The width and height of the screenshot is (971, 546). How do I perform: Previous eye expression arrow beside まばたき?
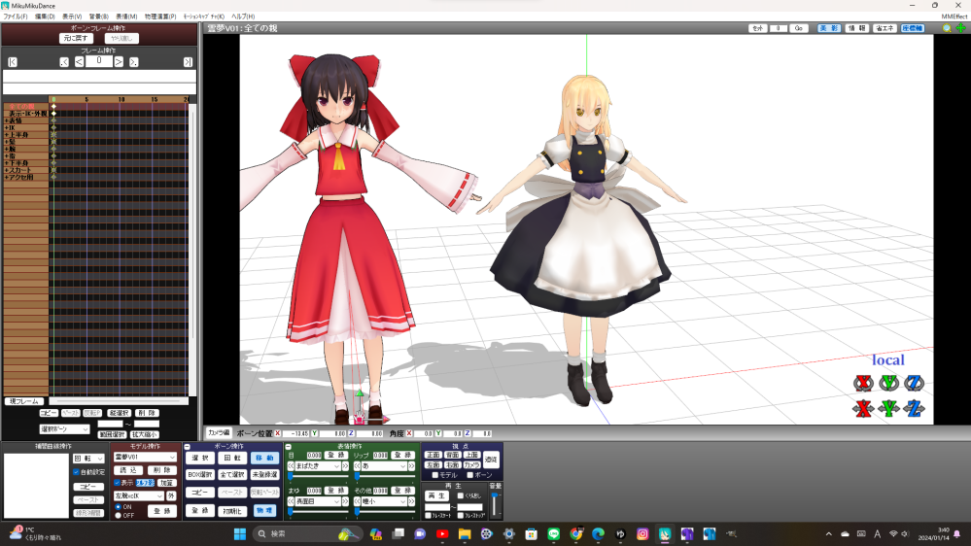[291, 466]
